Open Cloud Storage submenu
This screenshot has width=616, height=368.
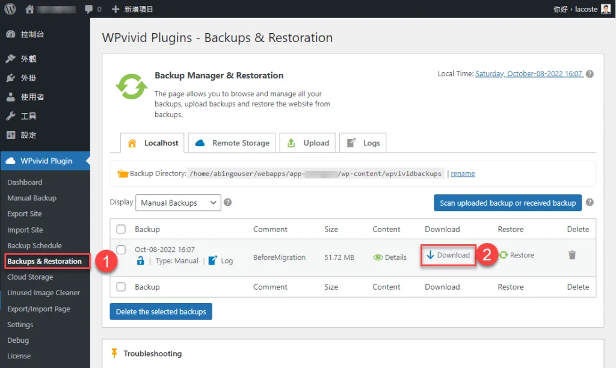click(x=30, y=277)
